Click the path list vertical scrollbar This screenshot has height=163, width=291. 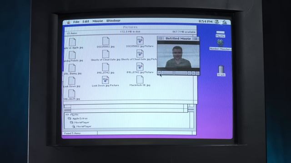192,120
